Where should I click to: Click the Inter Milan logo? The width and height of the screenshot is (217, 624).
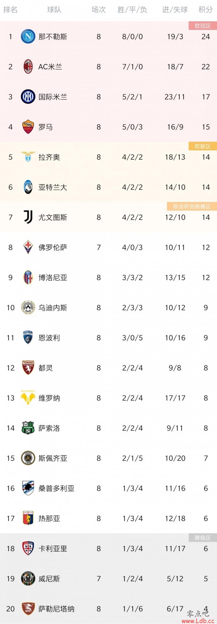click(x=28, y=97)
